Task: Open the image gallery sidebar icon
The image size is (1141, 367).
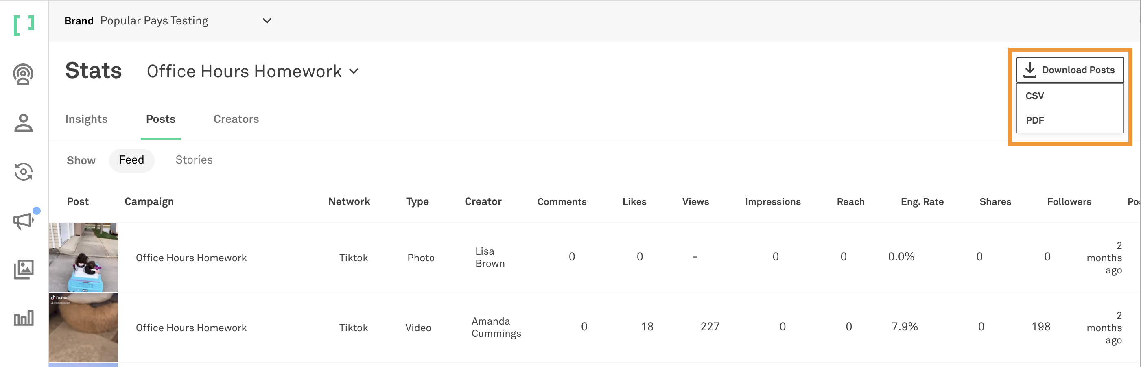Action: click(23, 269)
